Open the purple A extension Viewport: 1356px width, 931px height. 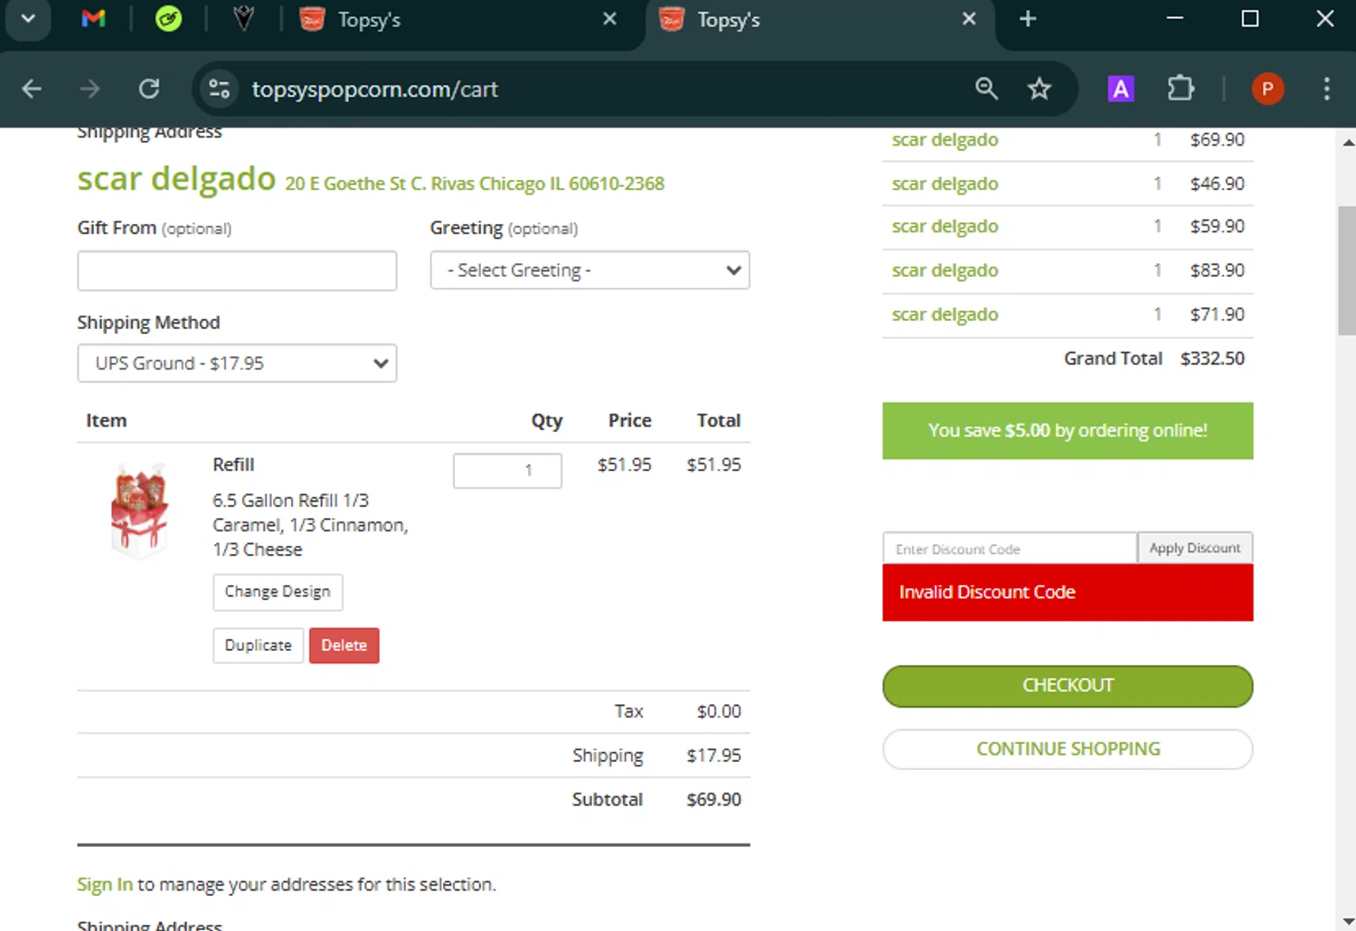pos(1121,89)
